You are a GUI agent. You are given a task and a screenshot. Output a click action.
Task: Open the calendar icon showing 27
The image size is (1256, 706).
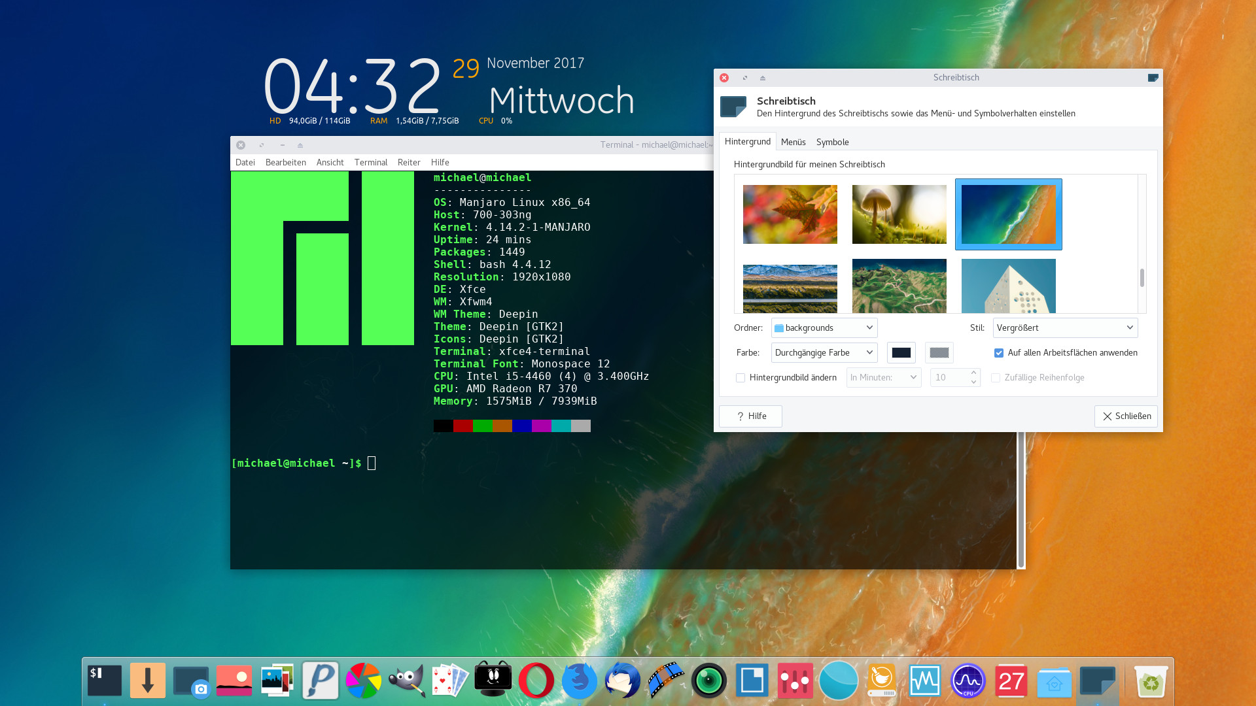(1011, 681)
